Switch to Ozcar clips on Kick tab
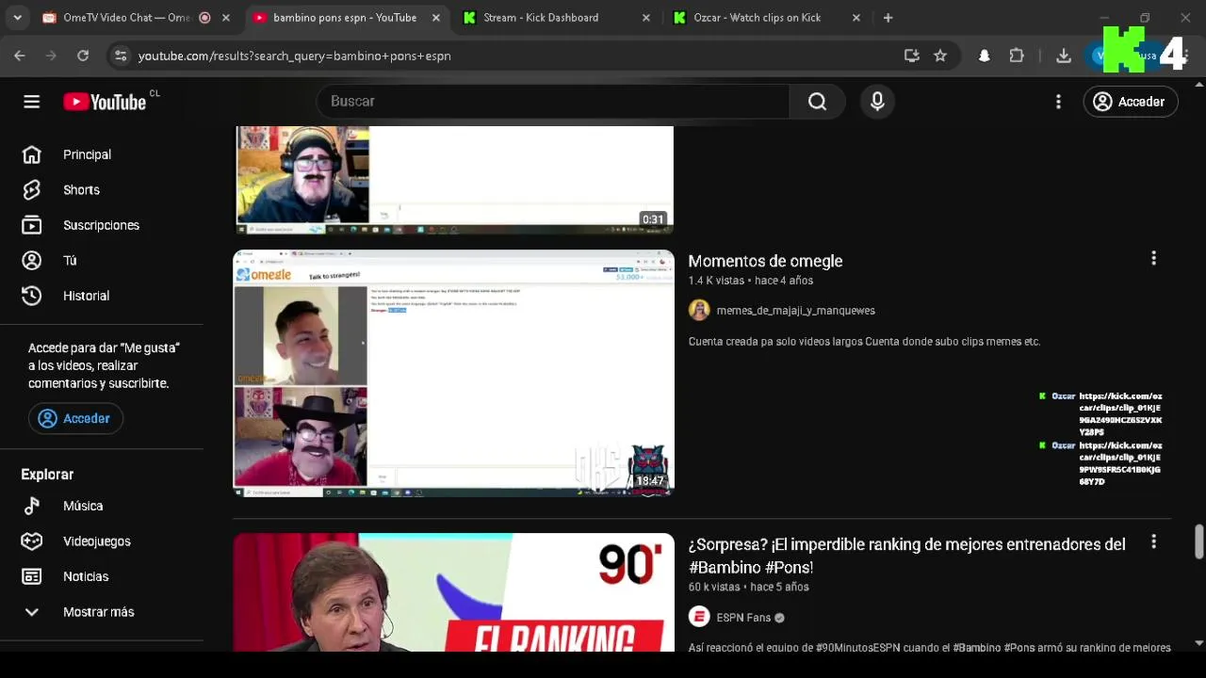The width and height of the screenshot is (1206, 678). coord(758,18)
